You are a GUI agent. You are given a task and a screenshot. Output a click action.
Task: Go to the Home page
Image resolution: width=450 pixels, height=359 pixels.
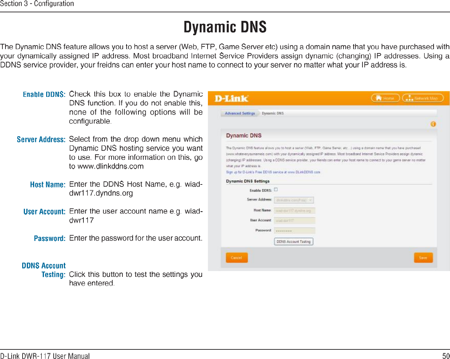pyautogui.click(x=385, y=98)
